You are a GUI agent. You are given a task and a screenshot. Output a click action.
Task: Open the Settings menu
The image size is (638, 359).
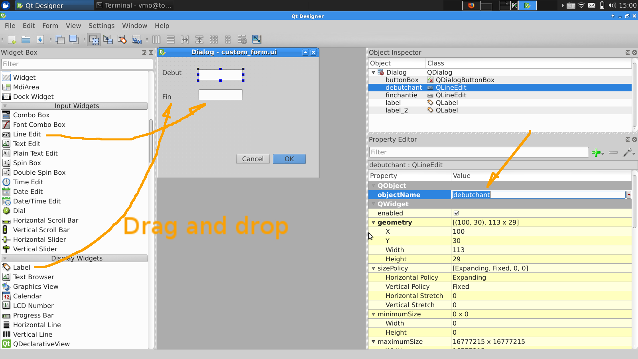(x=101, y=26)
